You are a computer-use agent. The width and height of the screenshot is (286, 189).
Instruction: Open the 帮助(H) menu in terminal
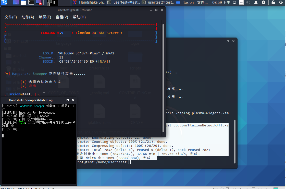click(79, 17)
